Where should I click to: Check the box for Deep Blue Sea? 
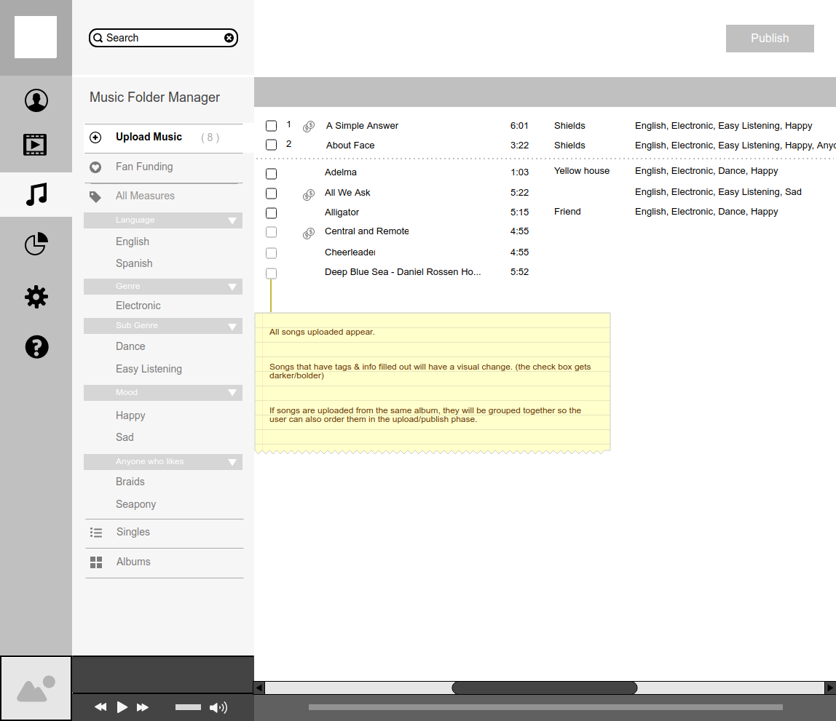pos(272,273)
